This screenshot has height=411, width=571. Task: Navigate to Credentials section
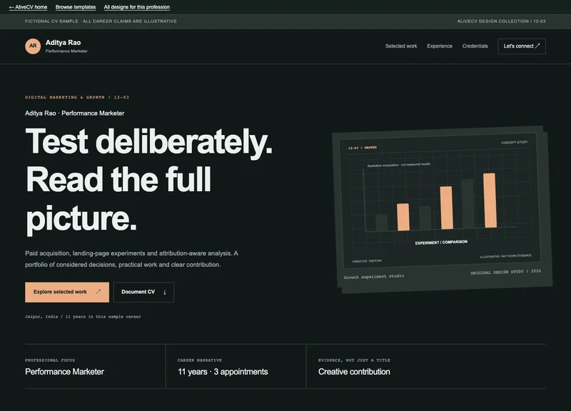(475, 46)
